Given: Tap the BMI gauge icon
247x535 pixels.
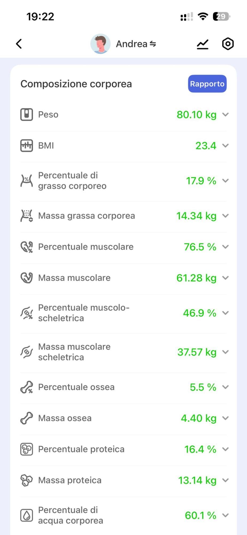Looking at the screenshot, I should [26, 146].
